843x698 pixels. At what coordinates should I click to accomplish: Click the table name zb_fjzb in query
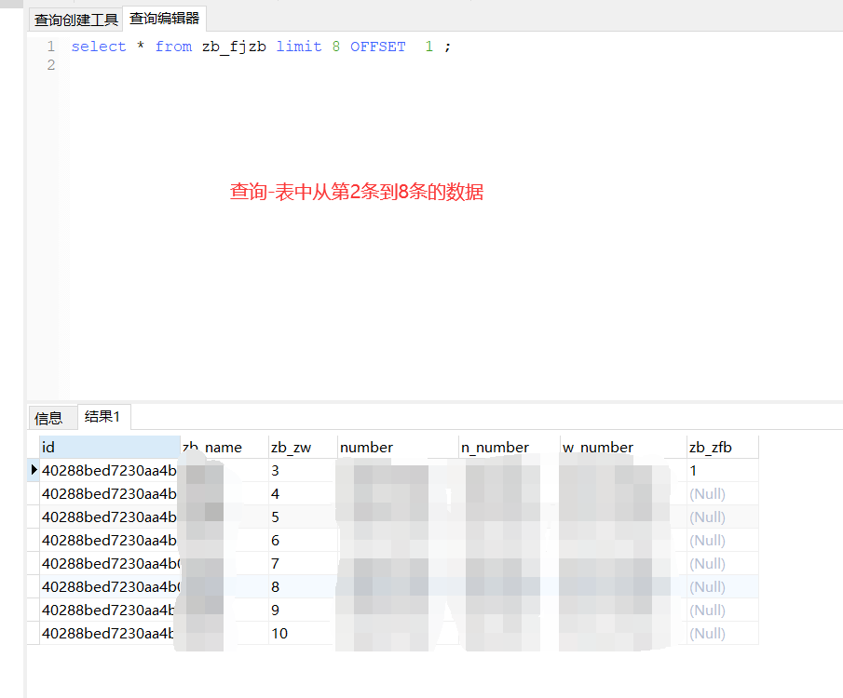point(234,47)
